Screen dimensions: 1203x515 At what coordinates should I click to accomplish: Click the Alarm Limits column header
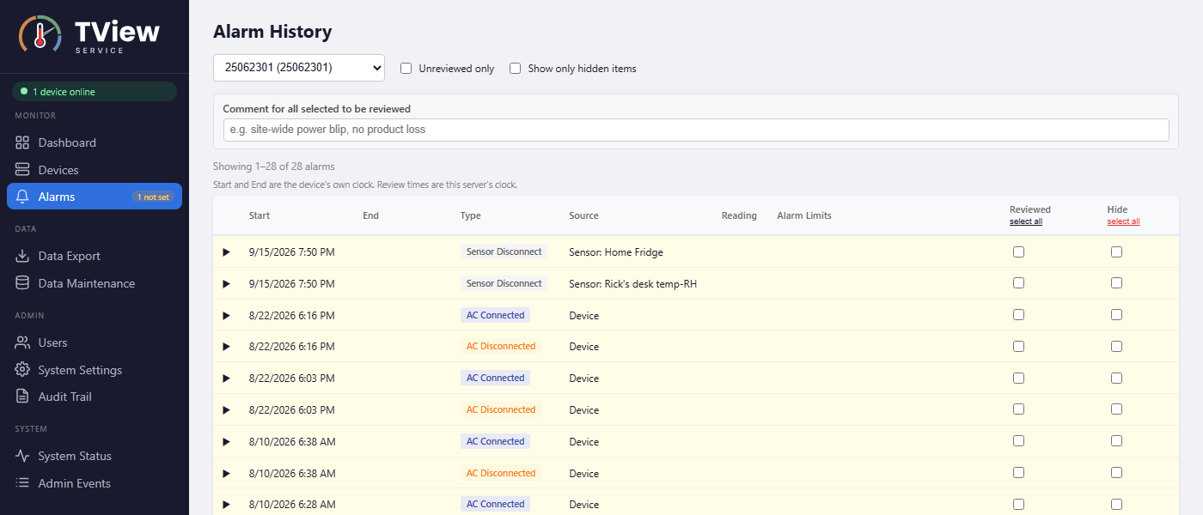pyautogui.click(x=804, y=215)
